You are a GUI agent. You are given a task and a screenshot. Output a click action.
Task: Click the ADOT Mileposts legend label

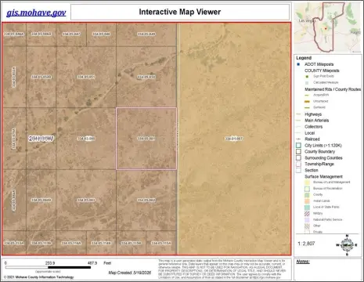click(319, 64)
